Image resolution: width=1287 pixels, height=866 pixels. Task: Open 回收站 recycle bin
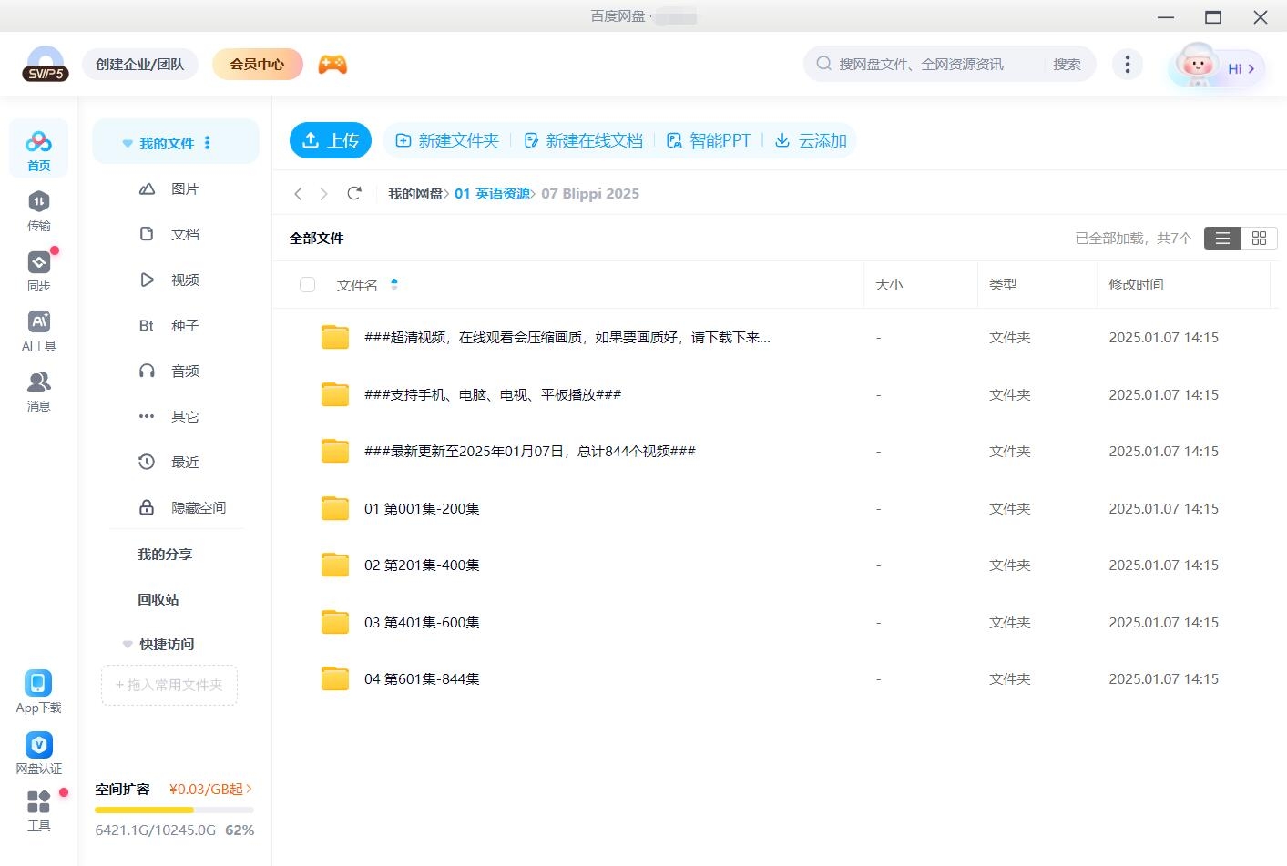(158, 599)
